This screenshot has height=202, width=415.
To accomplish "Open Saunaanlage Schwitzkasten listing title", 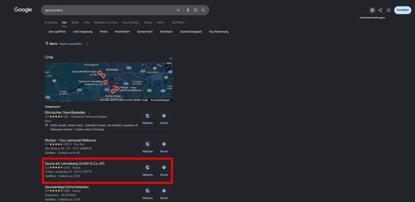I will (x=67, y=187).
